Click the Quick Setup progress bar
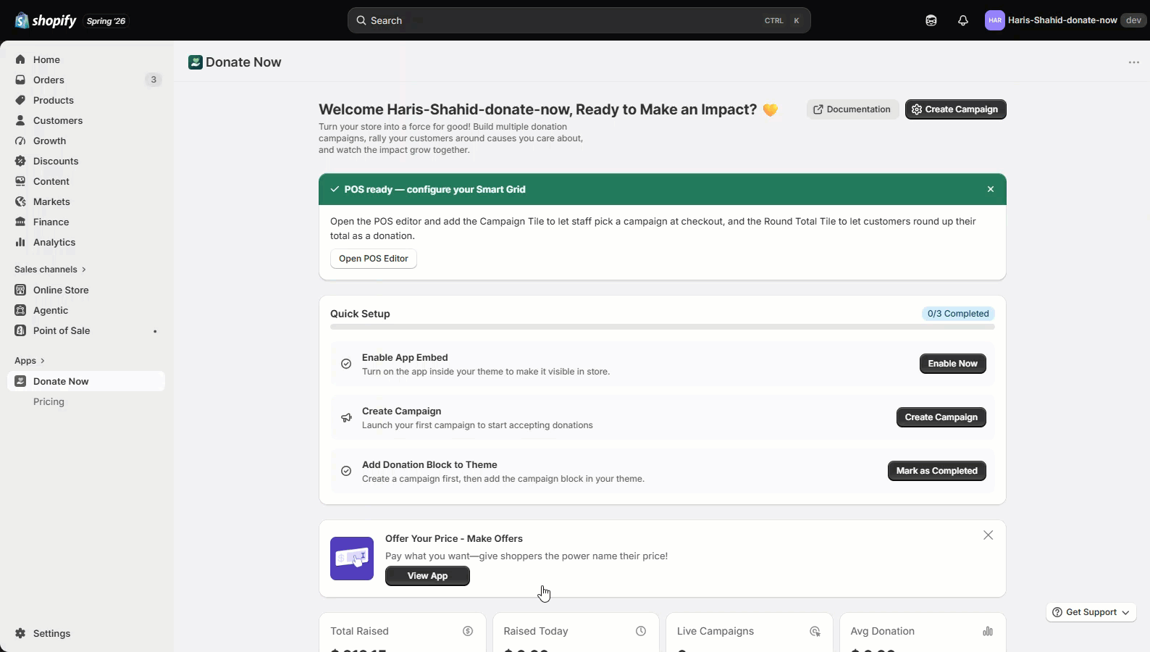 663,327
